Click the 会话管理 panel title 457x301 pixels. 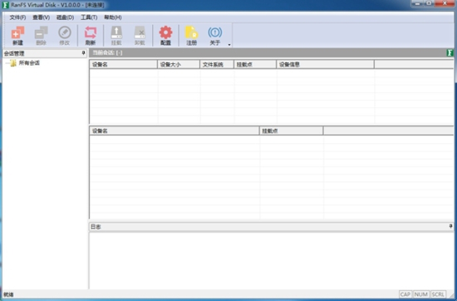click(x=14, y=53)
